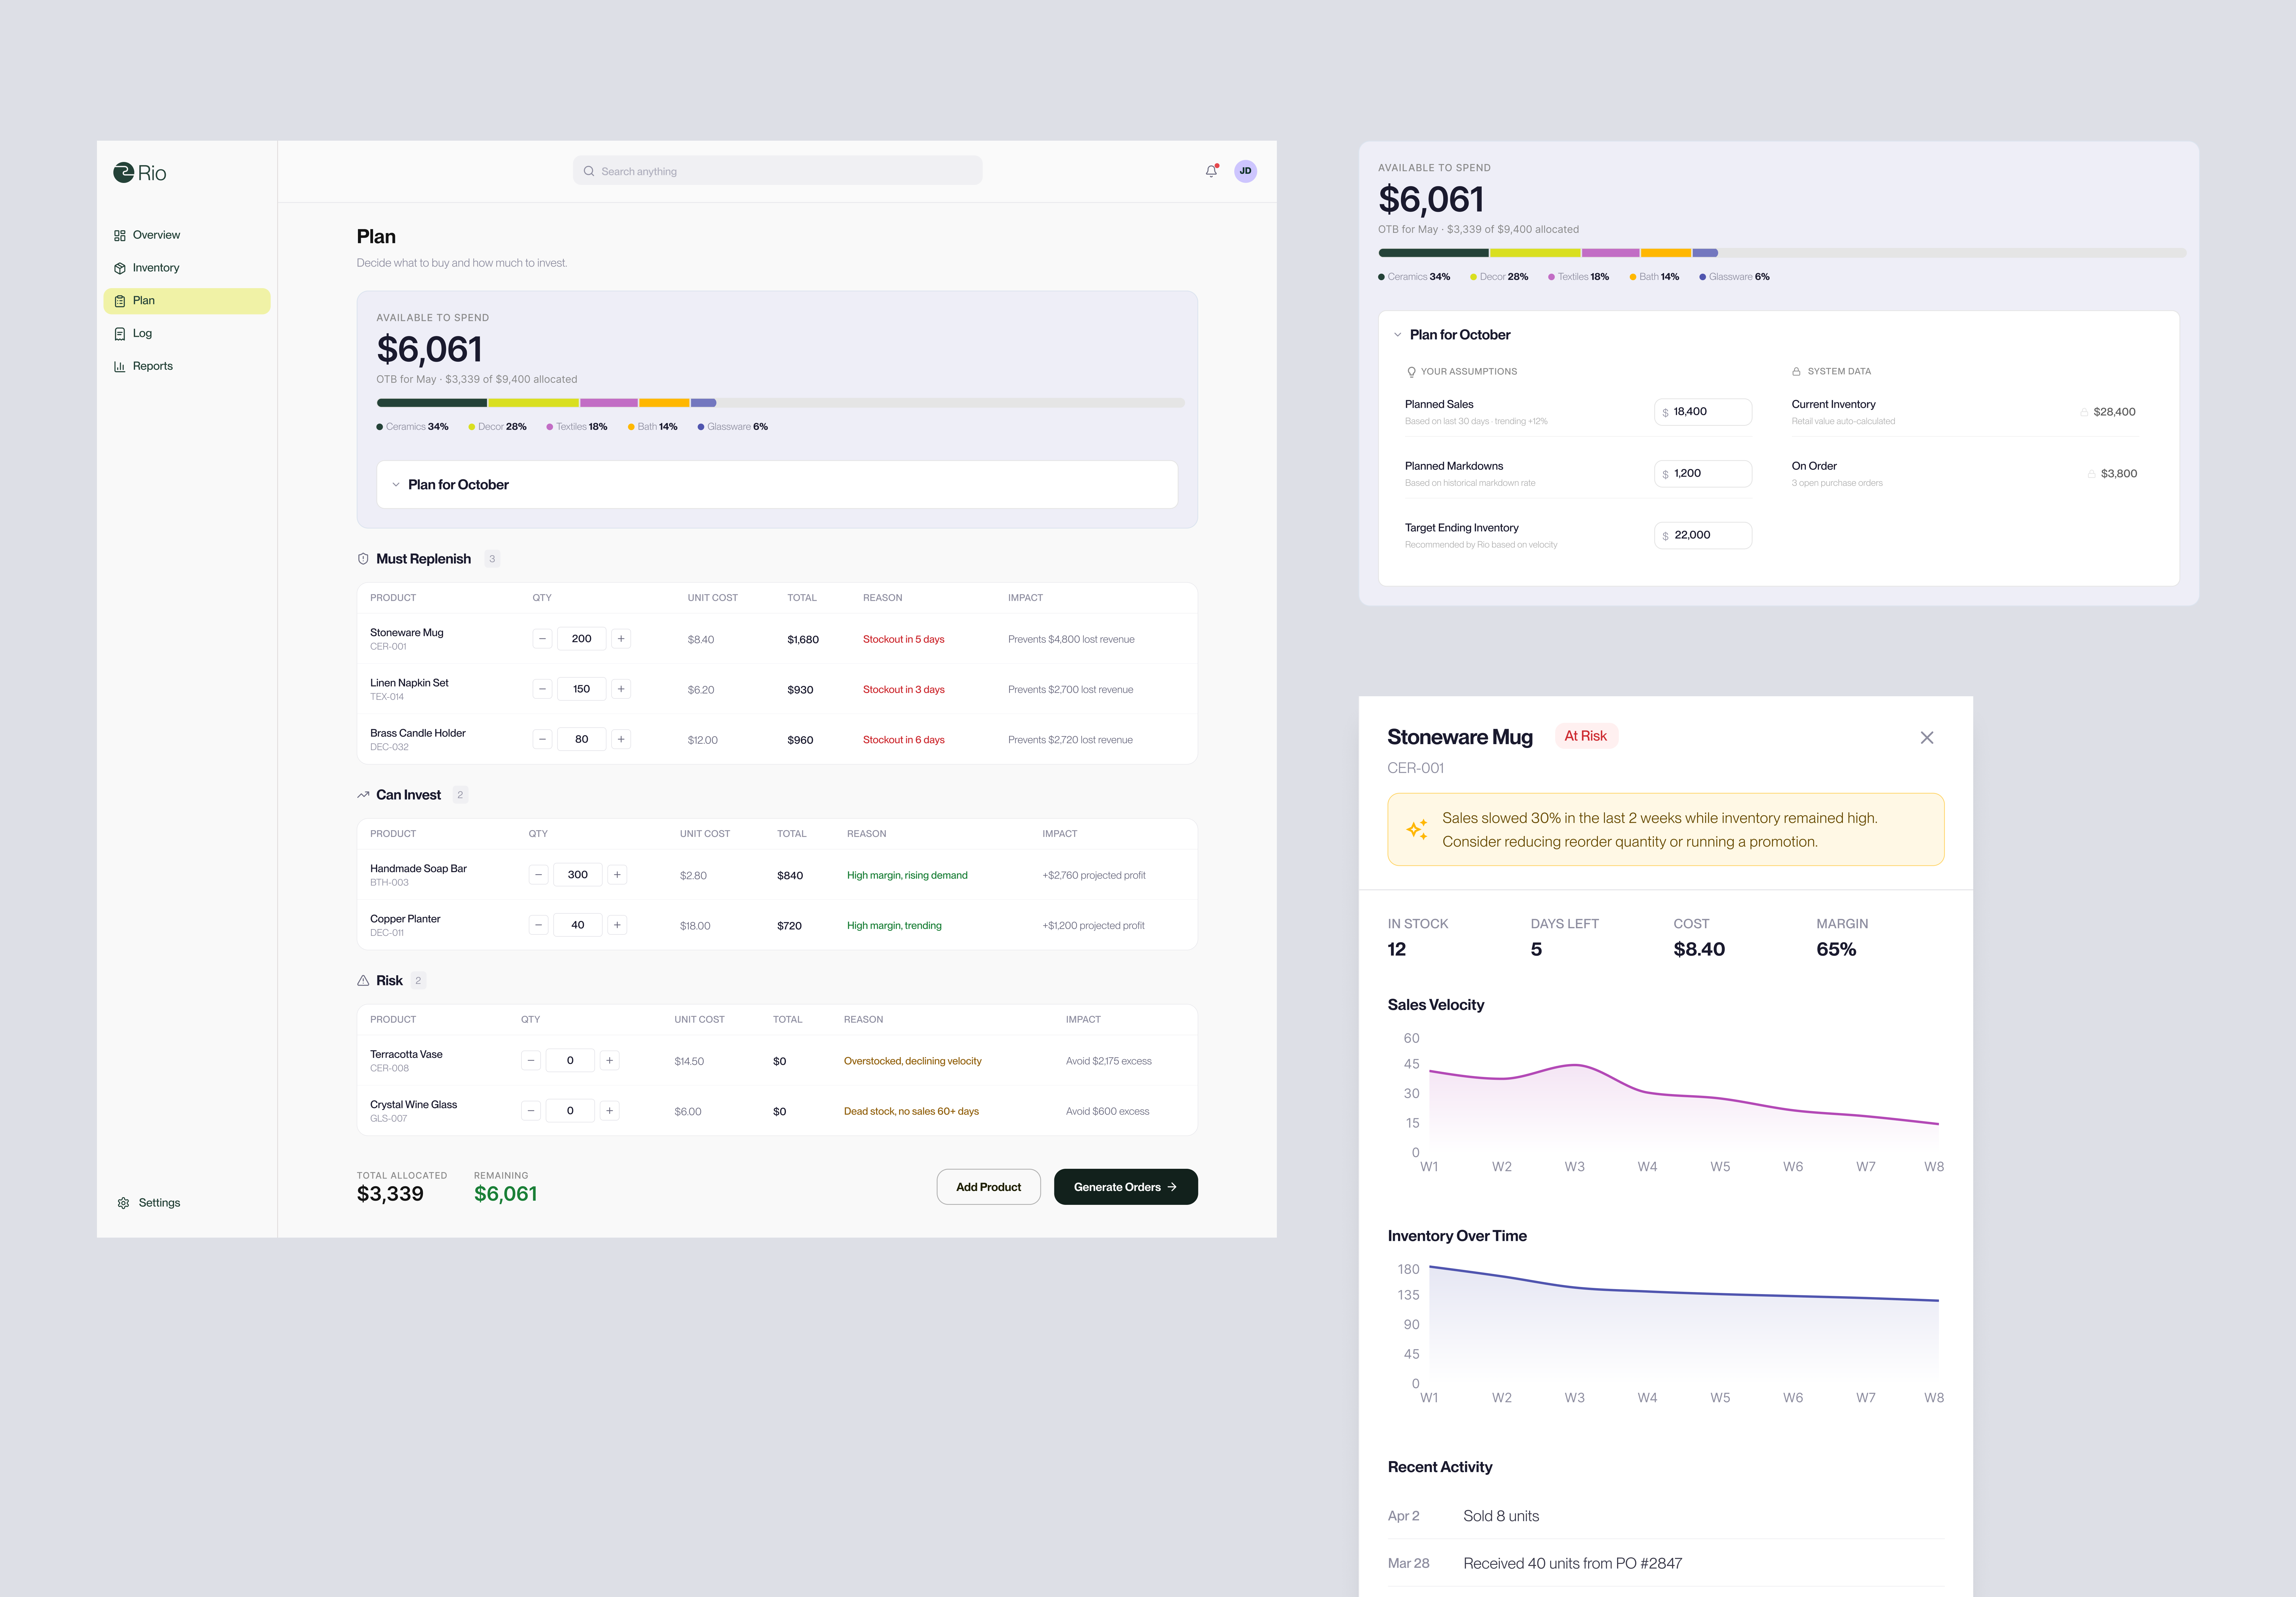The height and width of the screenshot is (1597, 2296).
Task: Increase Stoneware Mug quantity with plus
Action: click(621, 639)
